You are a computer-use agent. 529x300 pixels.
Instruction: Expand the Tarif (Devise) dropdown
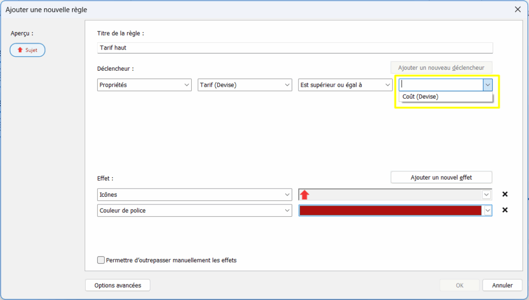[x=245, y=85]
